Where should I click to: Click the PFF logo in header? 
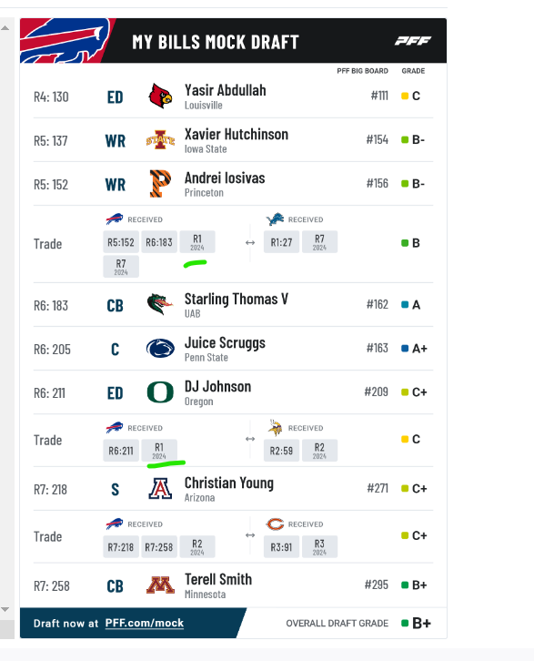[x=413, y=40]
